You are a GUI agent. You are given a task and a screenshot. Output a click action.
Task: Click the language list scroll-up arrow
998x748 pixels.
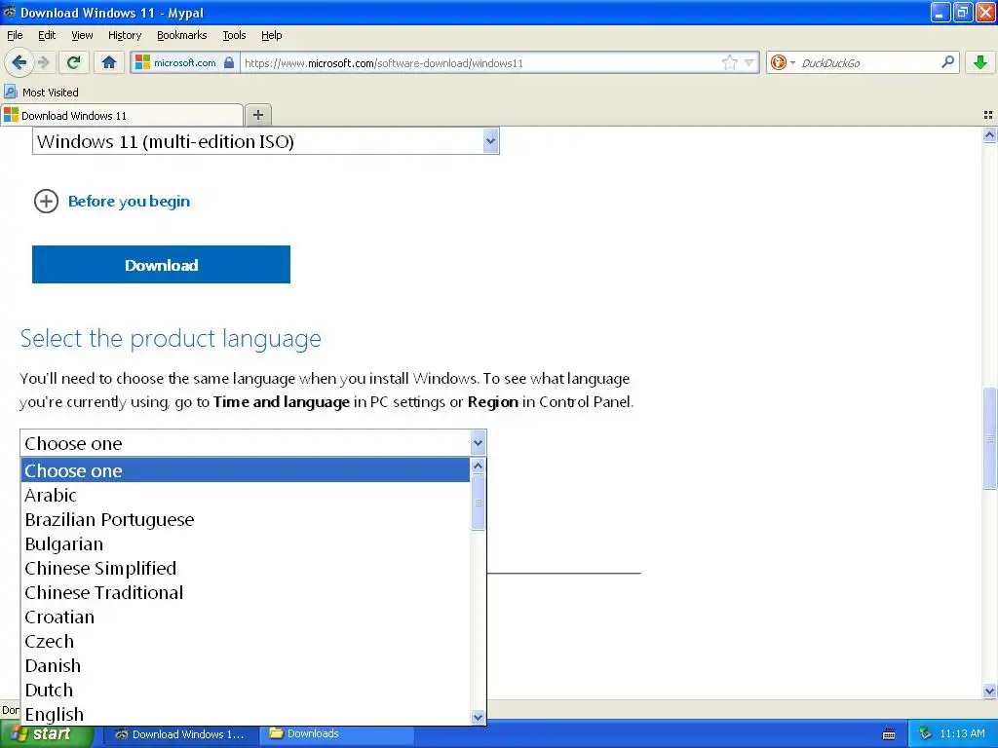(478, 466)
